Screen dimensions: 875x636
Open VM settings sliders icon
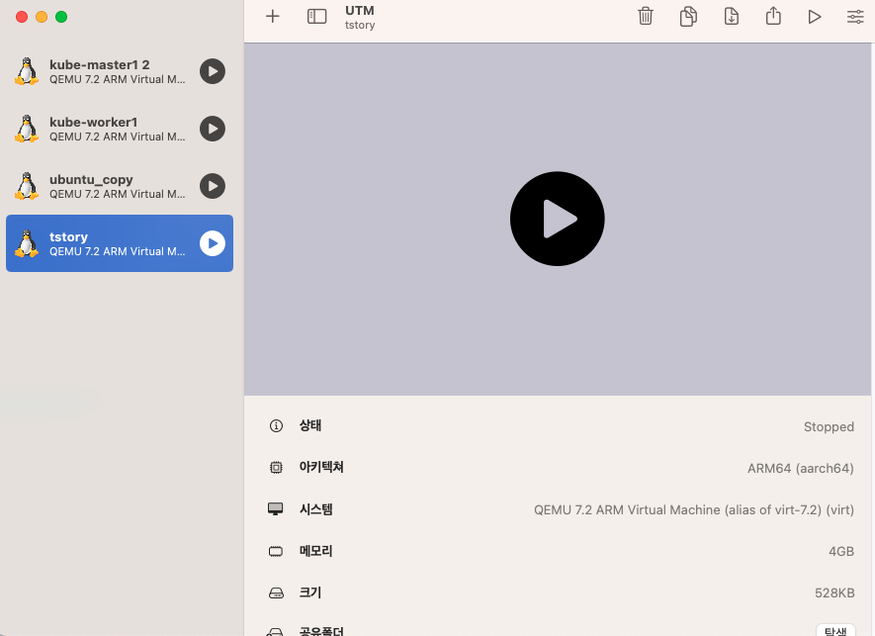click(855, 17)
